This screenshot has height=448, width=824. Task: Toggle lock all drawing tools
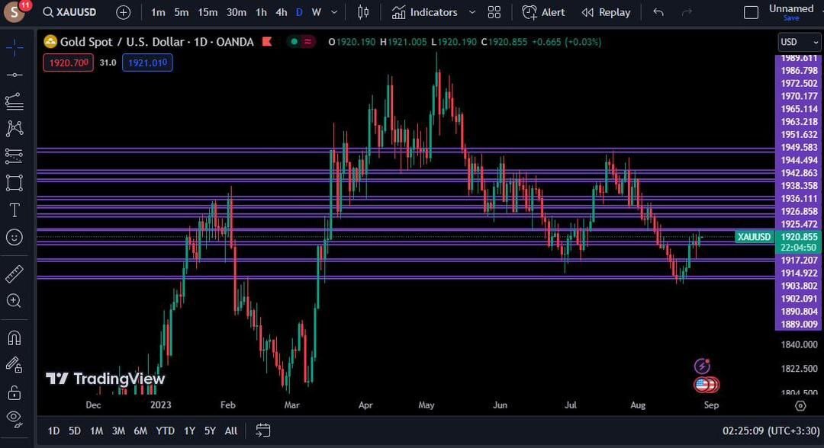coord(14,392)
